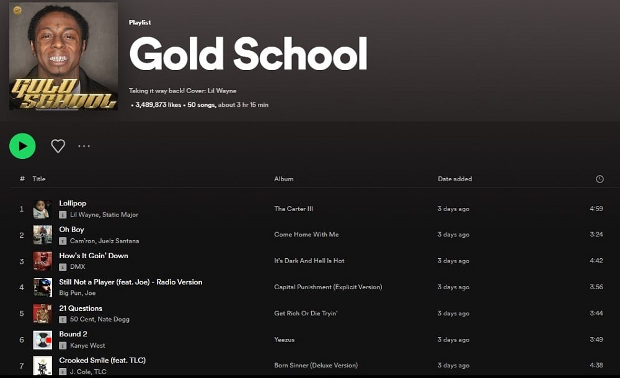Select Crooked Smile (feat. TLC) track title
This screenshot has width=620, height=378.
[x=102, y=360]
